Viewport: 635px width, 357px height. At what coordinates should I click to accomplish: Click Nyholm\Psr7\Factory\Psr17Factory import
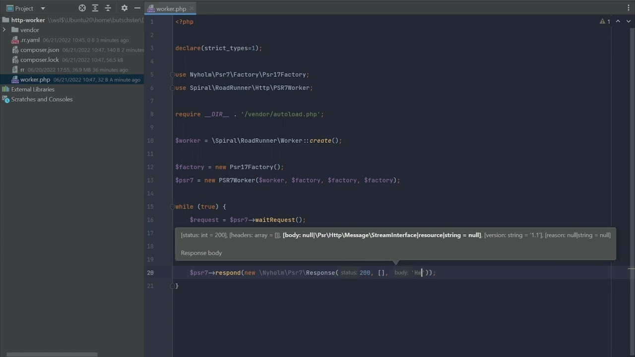[x=248, y=74]
